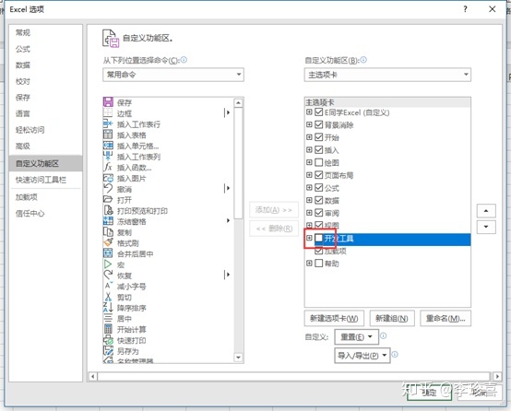Select the 撤消 undo icon

pyautogui.click(x=108, y=189)
